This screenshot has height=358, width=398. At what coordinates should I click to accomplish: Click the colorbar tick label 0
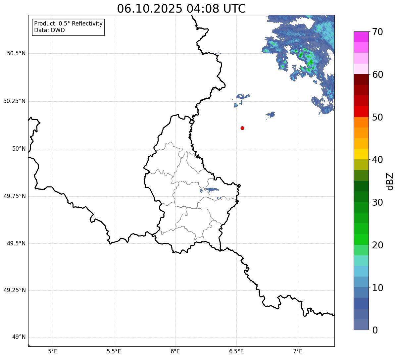click(375, 330)
